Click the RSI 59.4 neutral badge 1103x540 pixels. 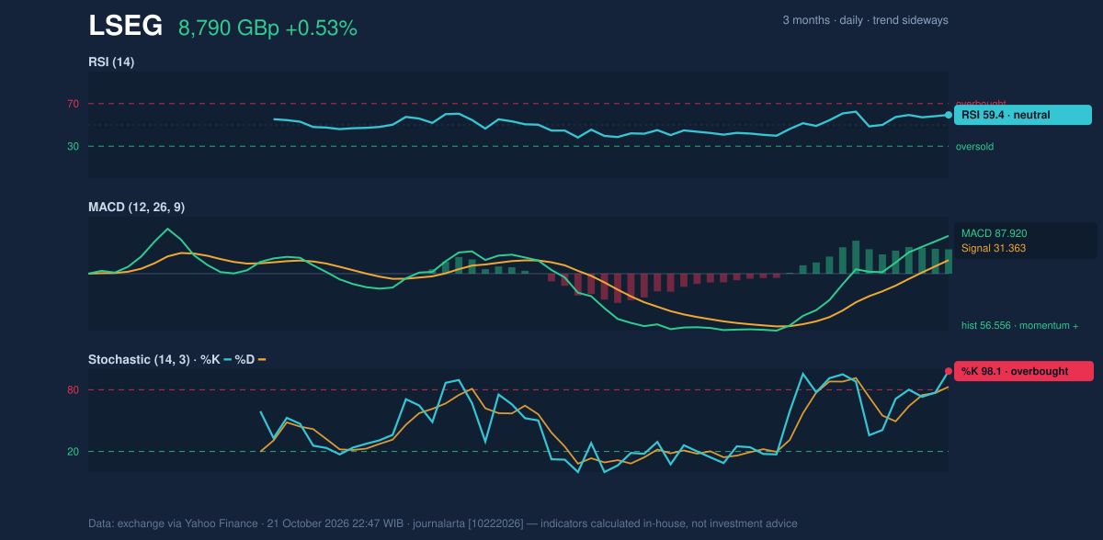[1023, 115]
